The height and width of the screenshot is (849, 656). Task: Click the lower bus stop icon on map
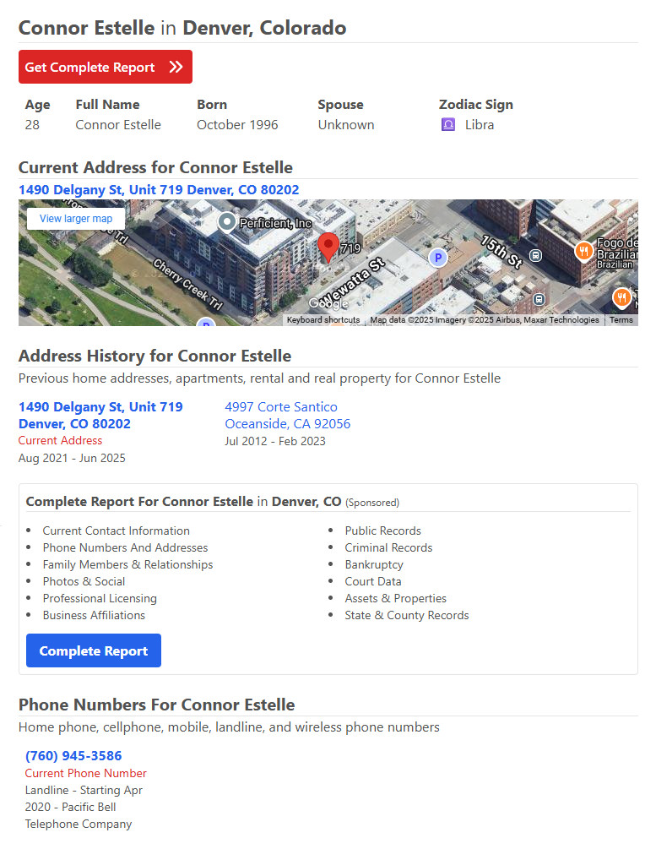point(539,299)
